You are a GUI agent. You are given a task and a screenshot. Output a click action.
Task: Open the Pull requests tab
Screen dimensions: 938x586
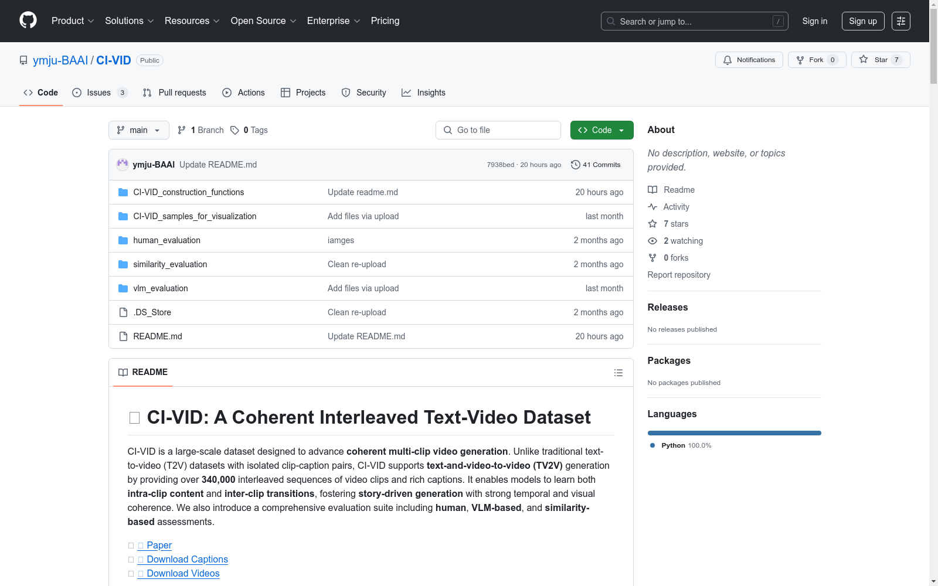[175, 93]
